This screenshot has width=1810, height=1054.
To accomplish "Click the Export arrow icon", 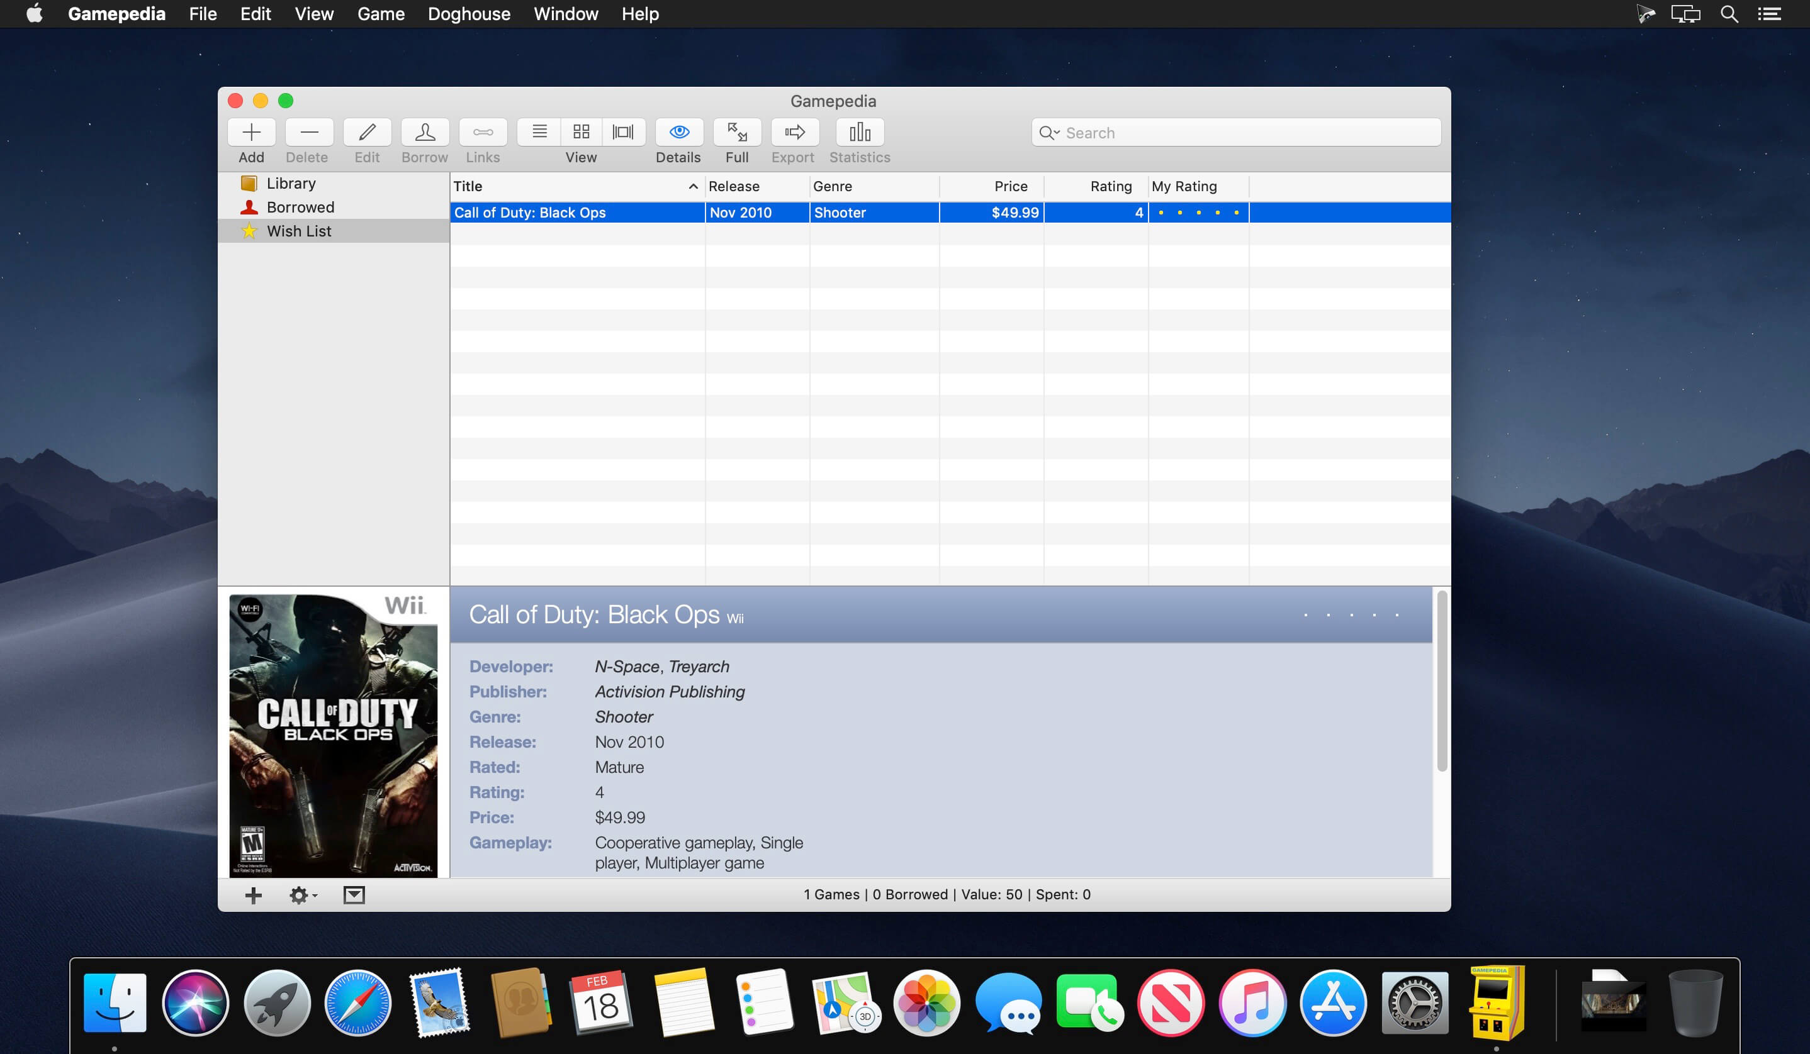I will (794, 132).
